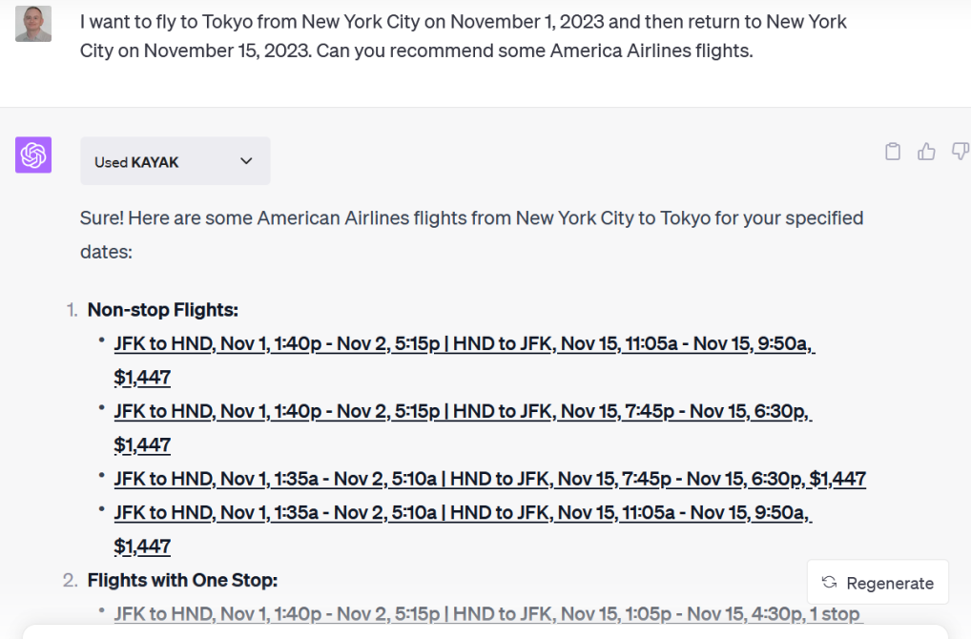This screenshot has width=971, height=639.
Task: Open the one-stop flight returning at 1:05p
Action: click(x=486, y=613)
